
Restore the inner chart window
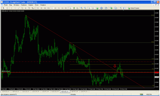tap(156, 5)
